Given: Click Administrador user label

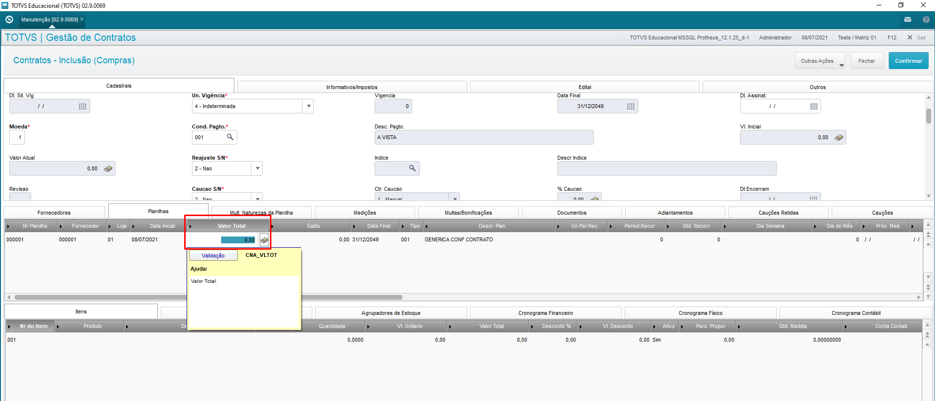Looking at the screenshot, I should coord(775,37).
